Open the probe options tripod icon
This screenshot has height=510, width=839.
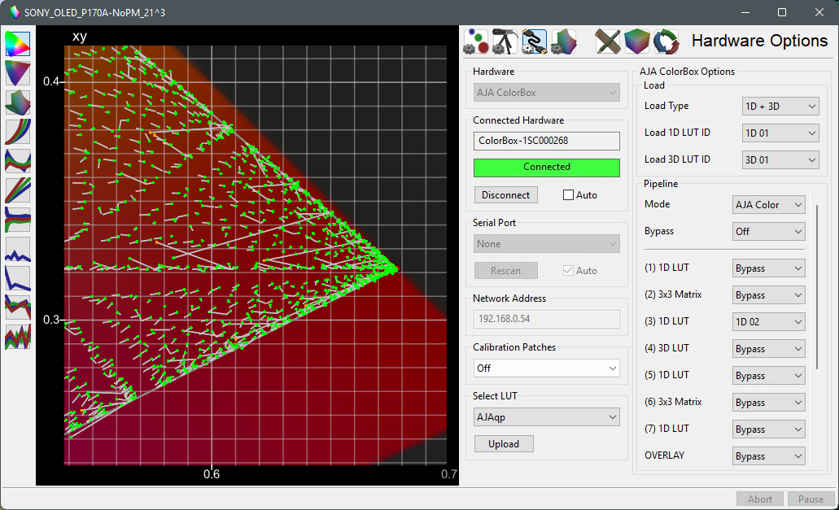click(504, 41)
